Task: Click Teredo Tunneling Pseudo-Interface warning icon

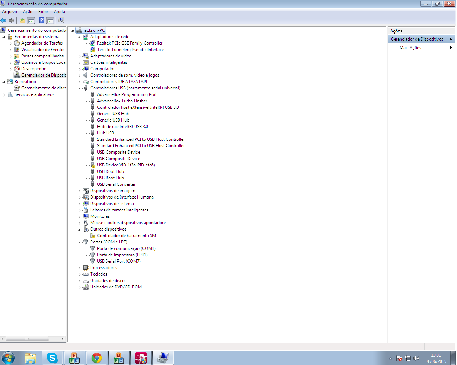Action: point(92,50)
